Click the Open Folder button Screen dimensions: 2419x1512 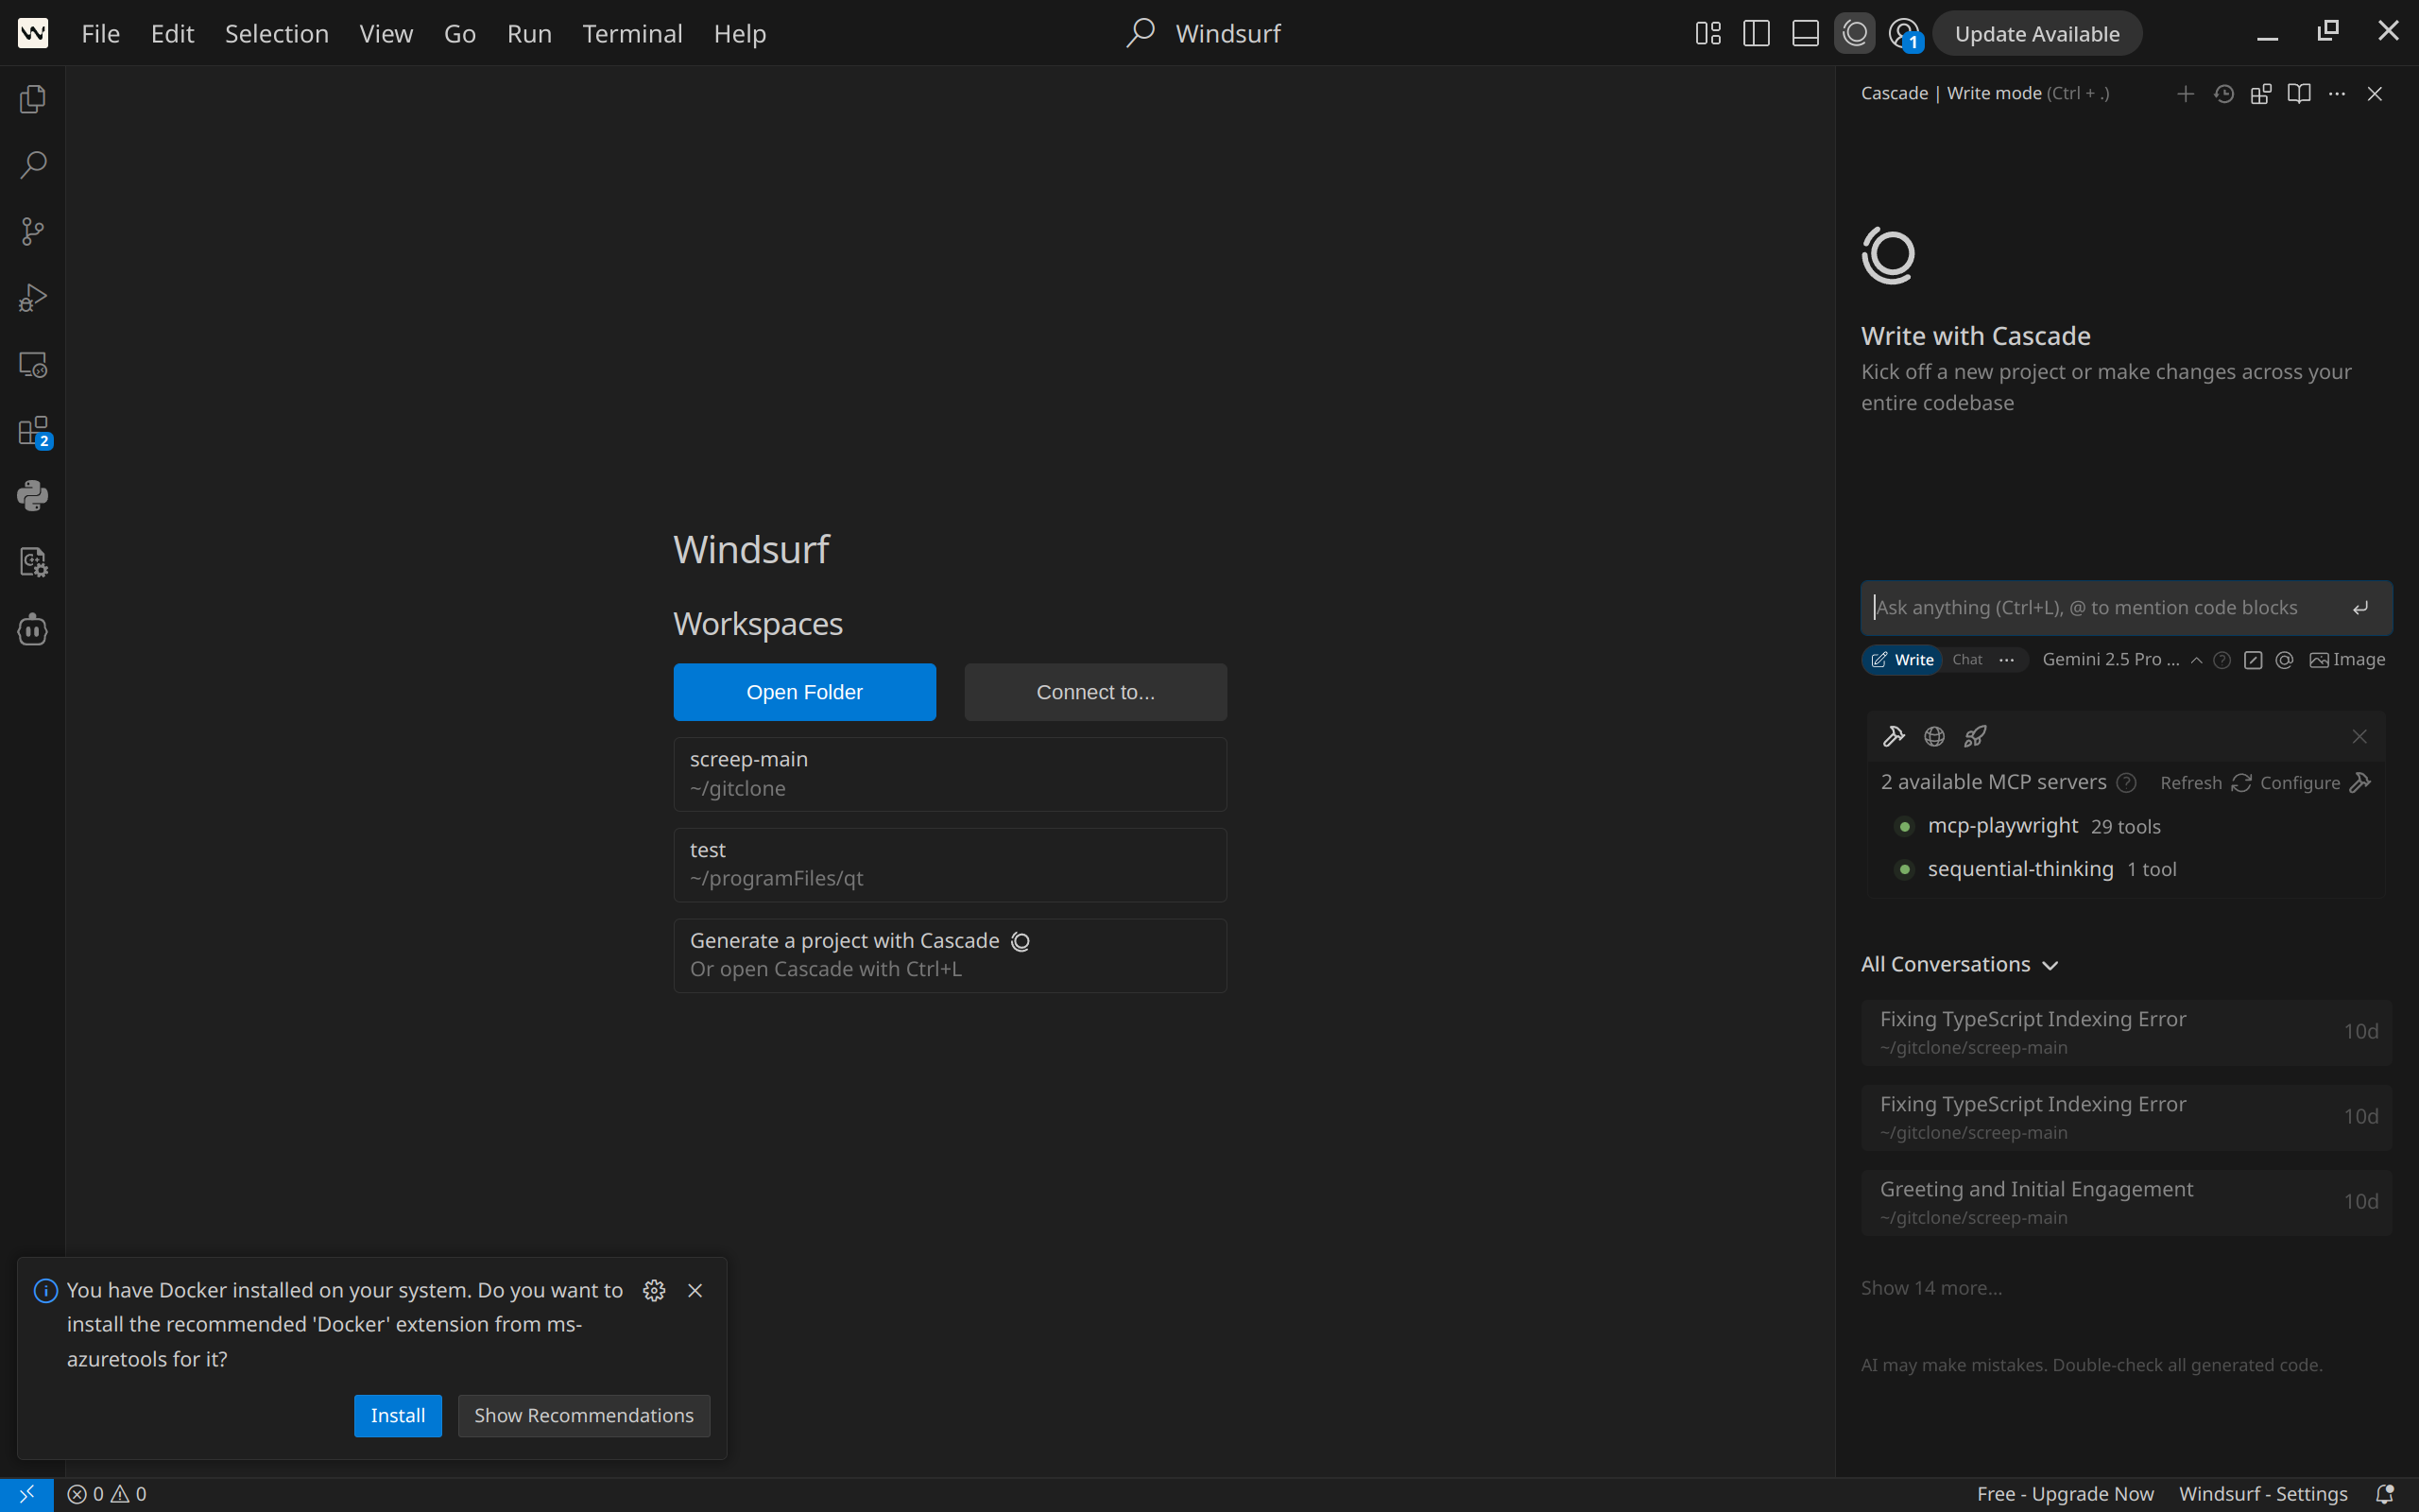click(x=805, y=692)
